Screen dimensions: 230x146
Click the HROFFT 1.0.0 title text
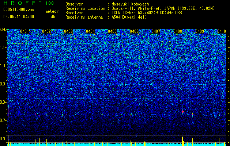pos(29,3)
